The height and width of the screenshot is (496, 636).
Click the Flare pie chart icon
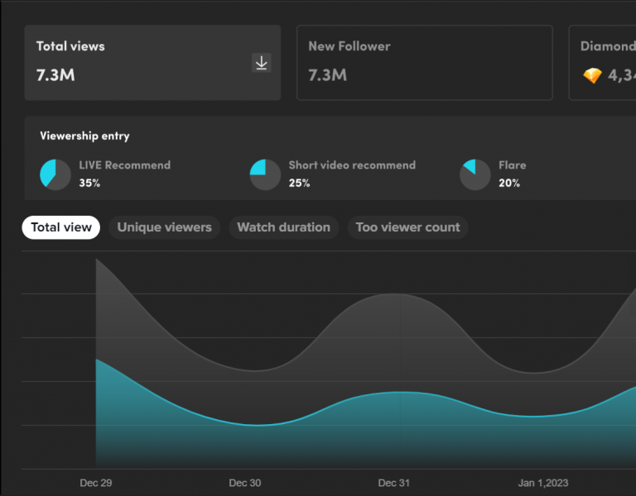[x=475, y=174]
